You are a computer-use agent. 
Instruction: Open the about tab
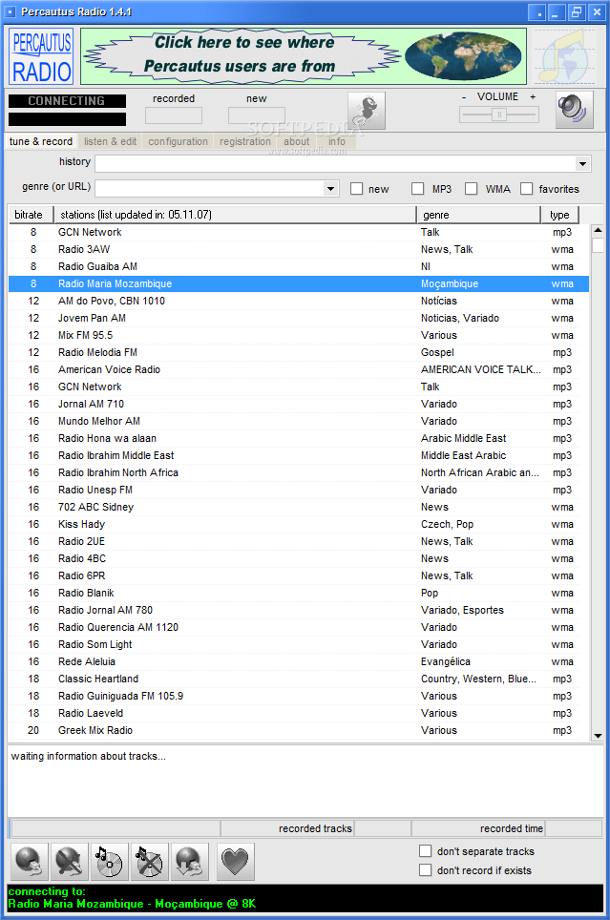point(297,141)
